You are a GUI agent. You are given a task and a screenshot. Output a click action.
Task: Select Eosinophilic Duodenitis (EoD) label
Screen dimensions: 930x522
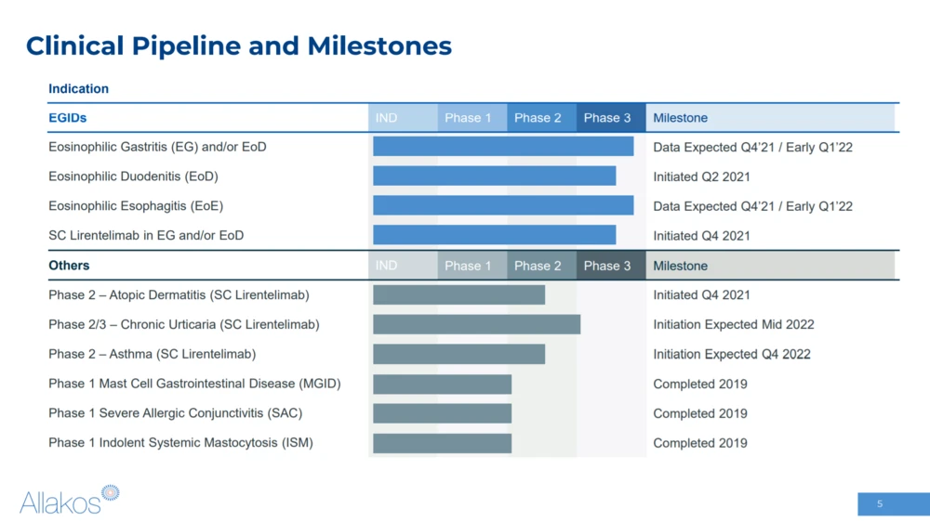[x=133, y=176]
